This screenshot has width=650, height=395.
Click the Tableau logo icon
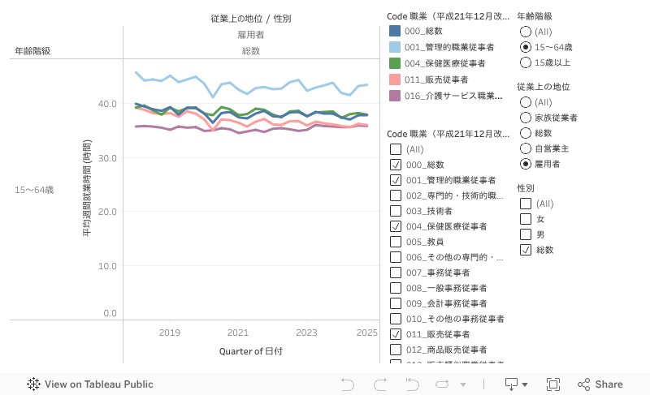34,384
